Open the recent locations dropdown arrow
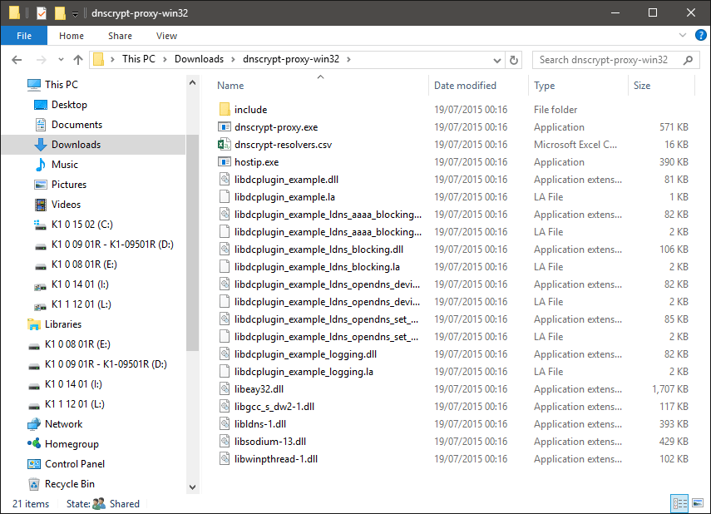The height and width of the screenshot is (514, 711). [x=59, y=60]
